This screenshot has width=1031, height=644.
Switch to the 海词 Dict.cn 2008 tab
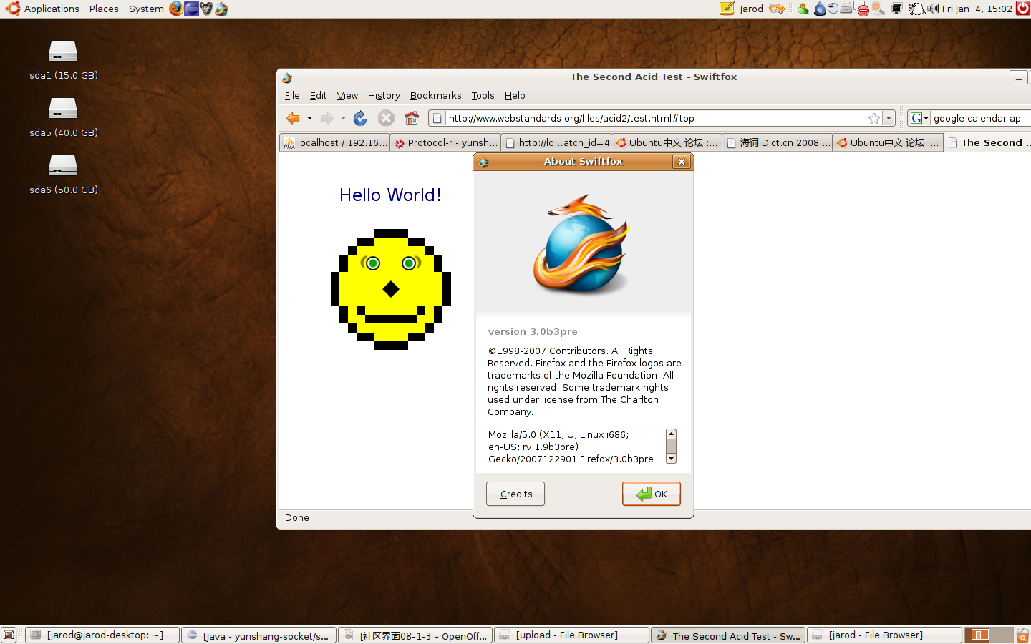point(778,142)
